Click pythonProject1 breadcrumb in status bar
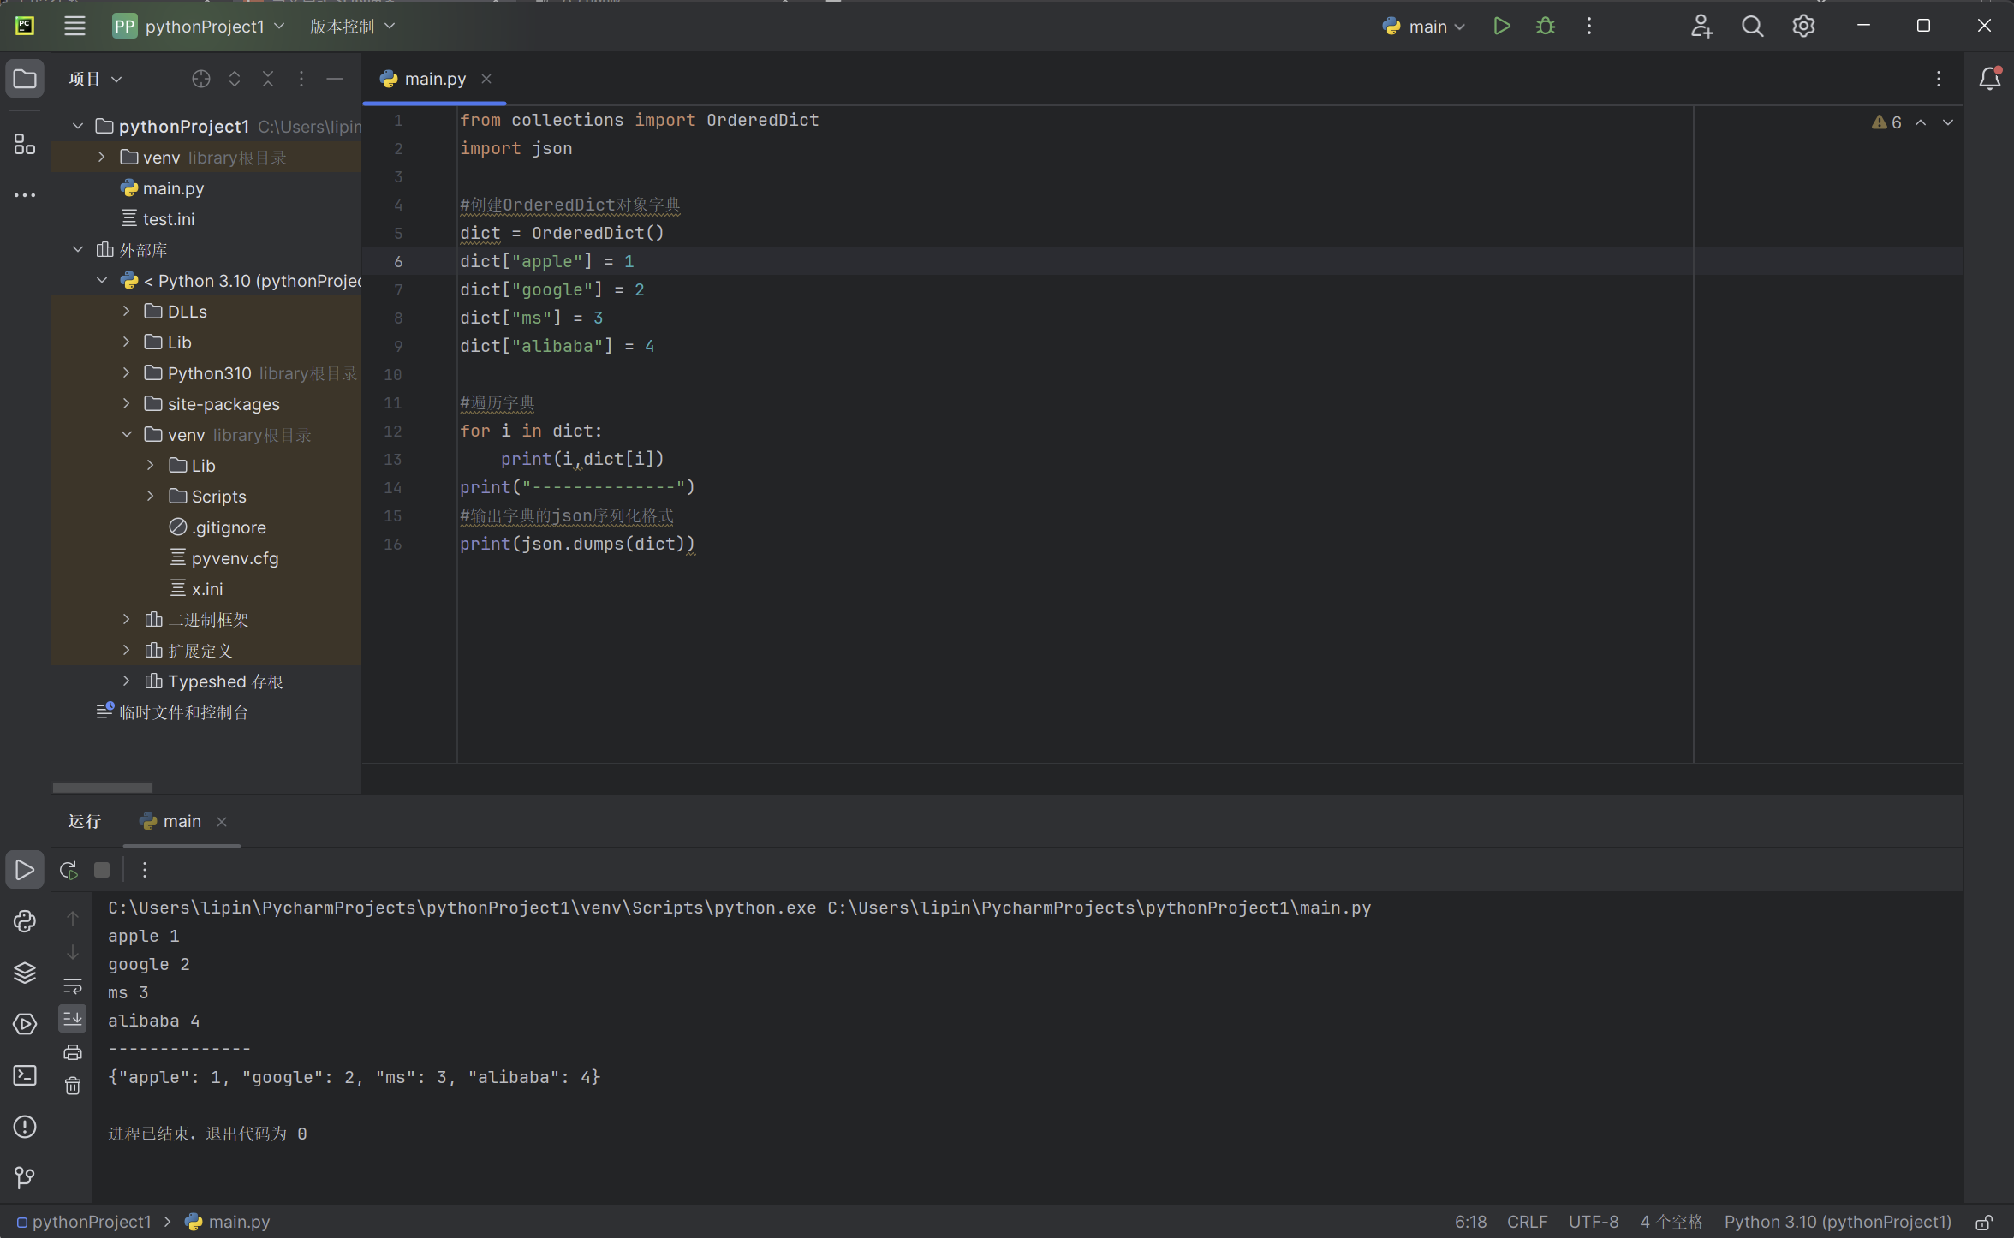The width and height of the screenshot is (2014, 1238). point(84,1223)
